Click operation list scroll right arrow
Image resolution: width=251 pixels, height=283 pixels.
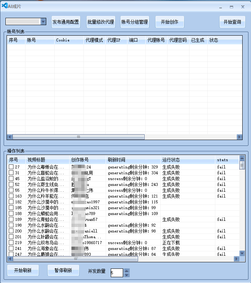click(x=236, y=259)
